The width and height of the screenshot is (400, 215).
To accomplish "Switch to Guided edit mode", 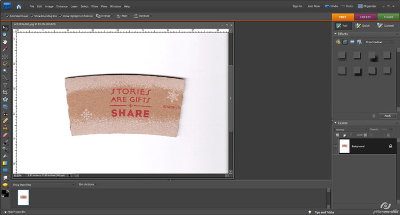I will pos(385,26).
